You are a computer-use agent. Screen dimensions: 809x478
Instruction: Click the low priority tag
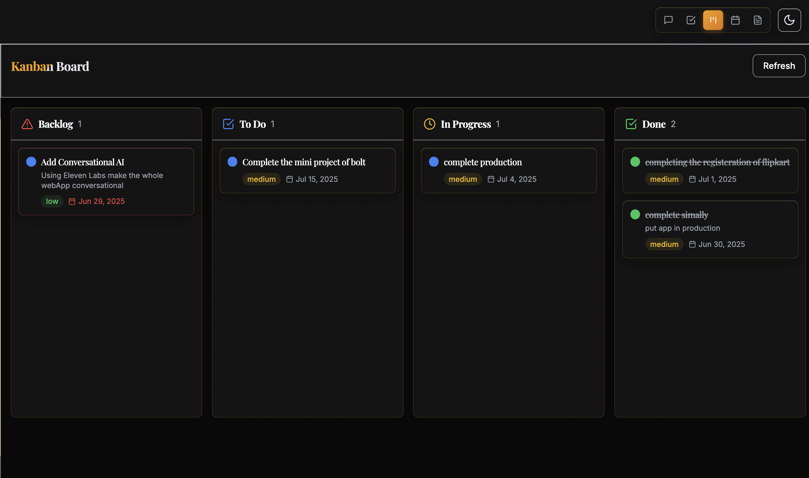(52, 201)
